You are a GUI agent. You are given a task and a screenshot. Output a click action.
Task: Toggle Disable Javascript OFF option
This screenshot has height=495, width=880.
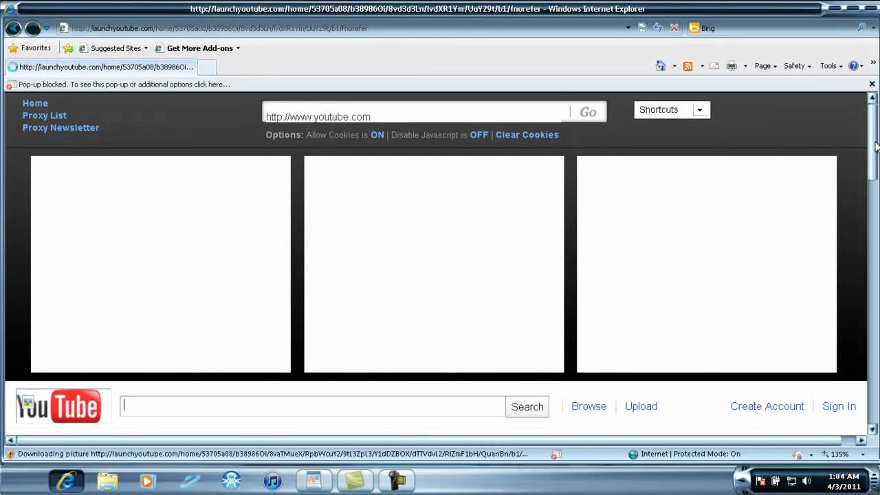click(x=479, y=135)
